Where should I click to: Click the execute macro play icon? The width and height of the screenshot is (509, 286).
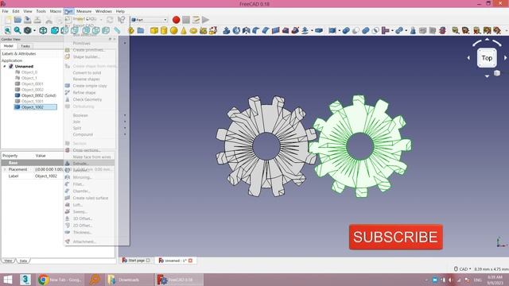[205, 20]
